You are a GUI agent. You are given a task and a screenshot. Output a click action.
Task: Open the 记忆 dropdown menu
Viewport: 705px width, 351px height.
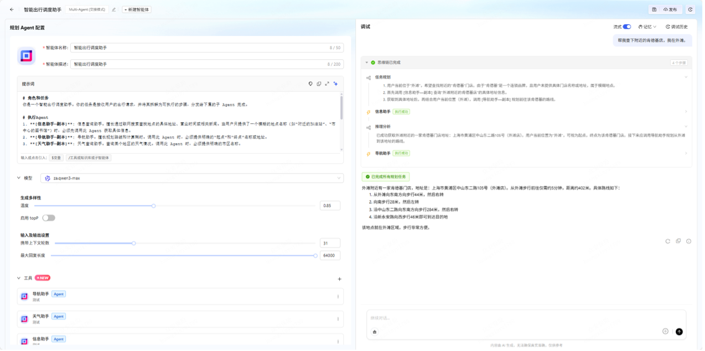coord(647,27)
